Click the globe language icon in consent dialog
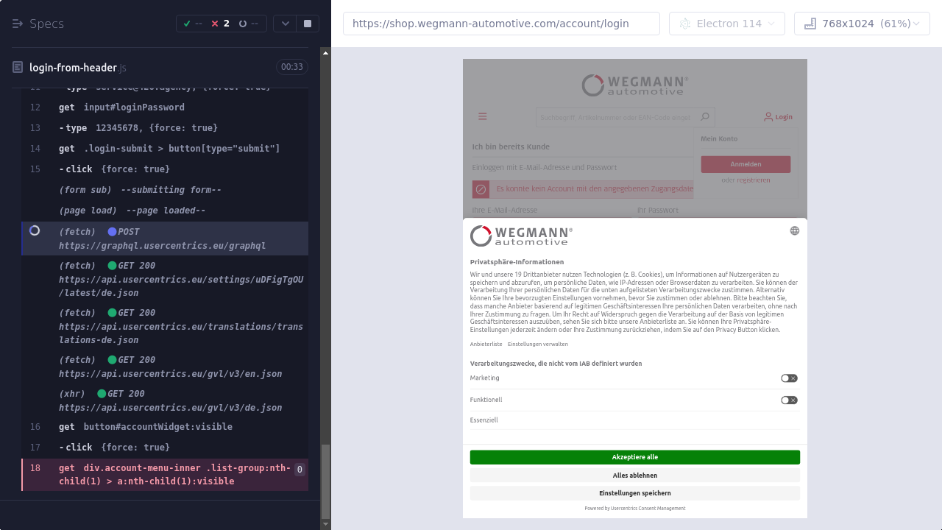The height and width of the screenshot is (530, 942). click(794, 230)
